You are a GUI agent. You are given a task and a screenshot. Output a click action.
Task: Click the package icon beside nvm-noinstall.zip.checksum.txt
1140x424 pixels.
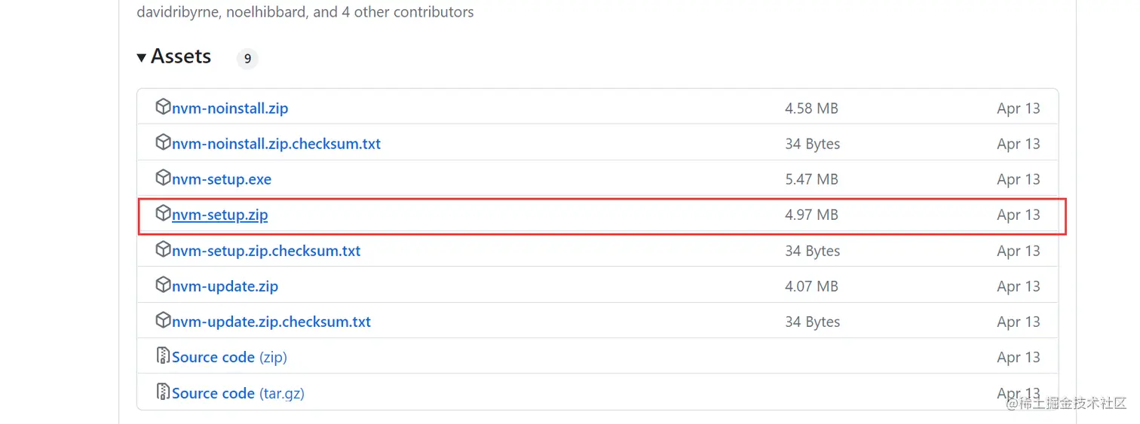(163, 142)
